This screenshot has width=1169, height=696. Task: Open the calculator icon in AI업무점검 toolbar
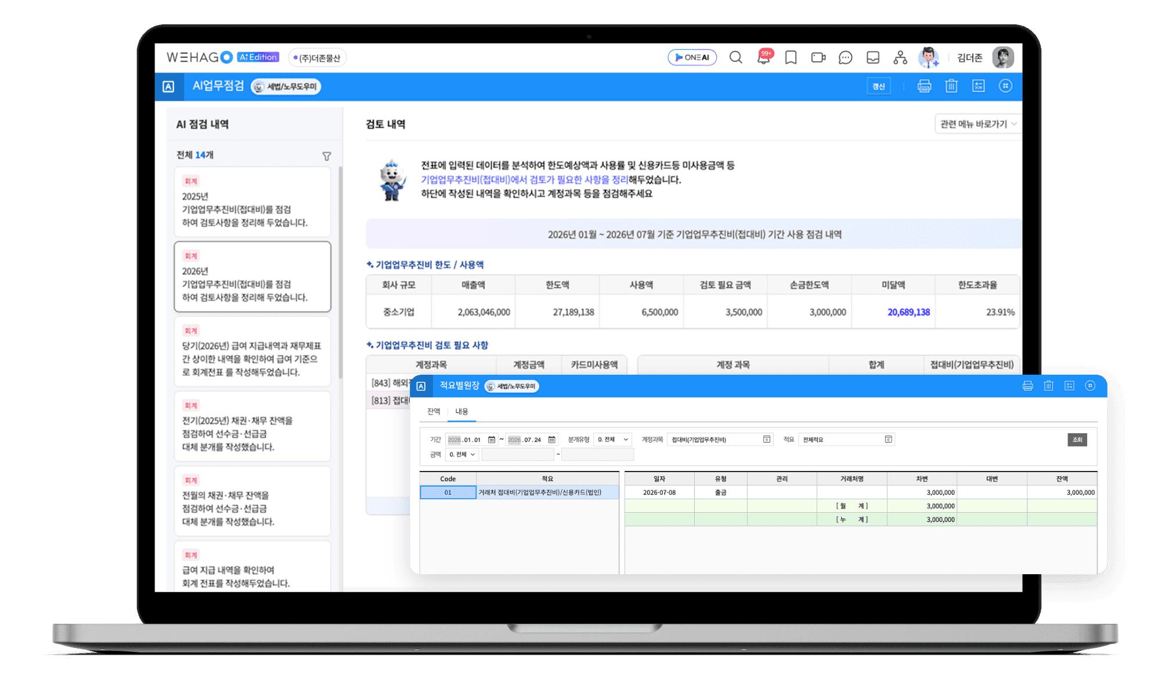click(x=979, y=86)
